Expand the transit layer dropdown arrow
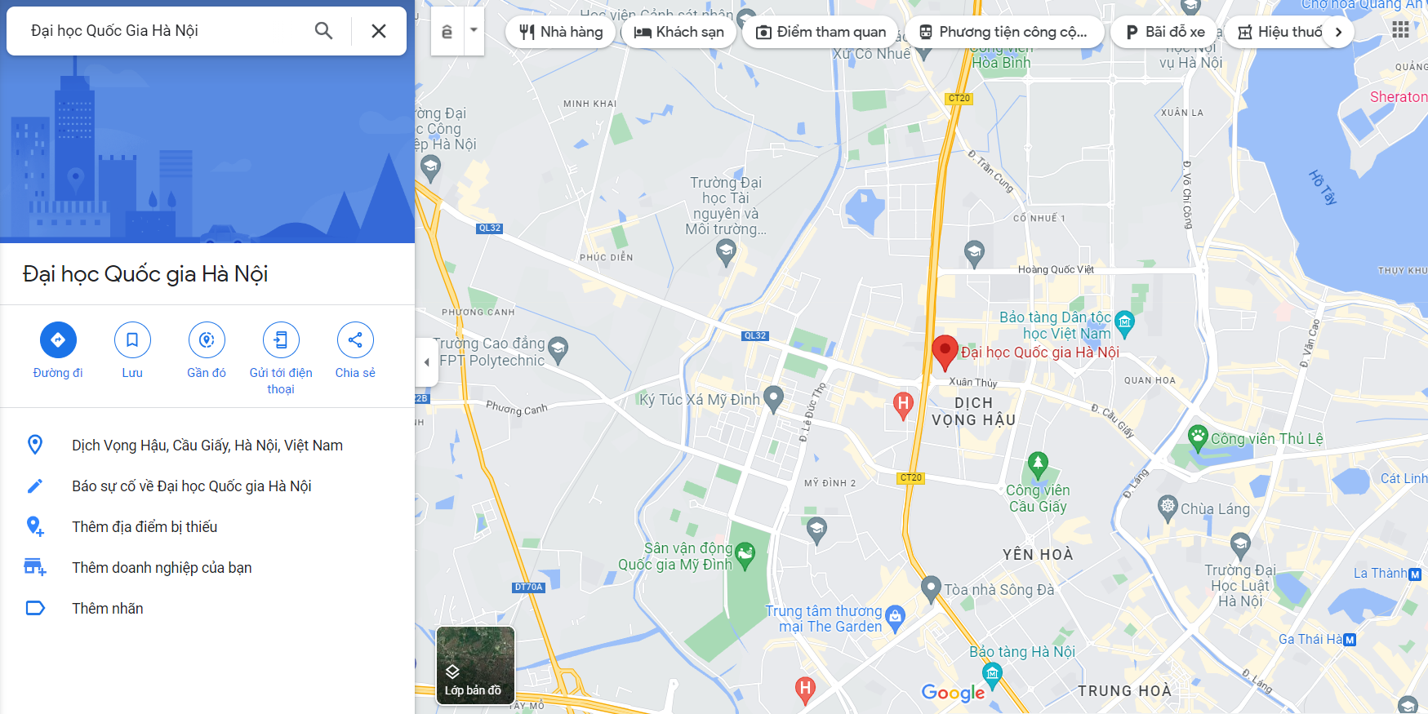Viewport: 1428px width, 714px height. 474,31
